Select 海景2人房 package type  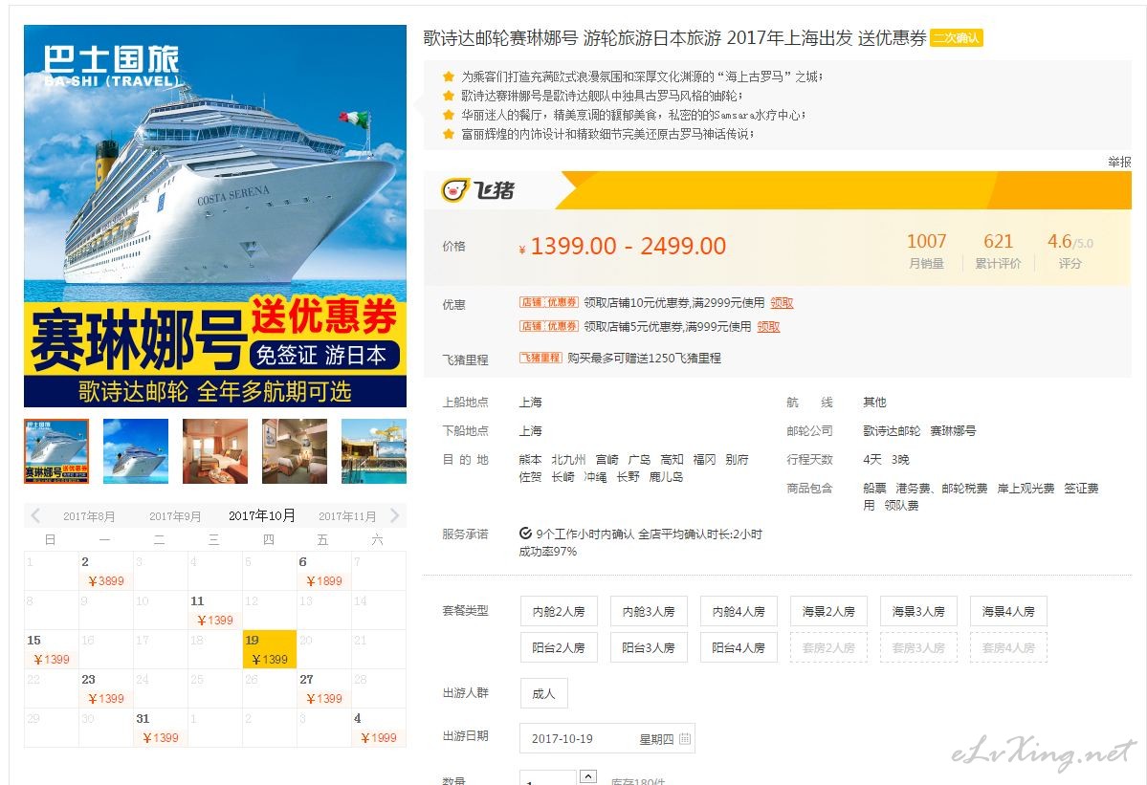828,611
